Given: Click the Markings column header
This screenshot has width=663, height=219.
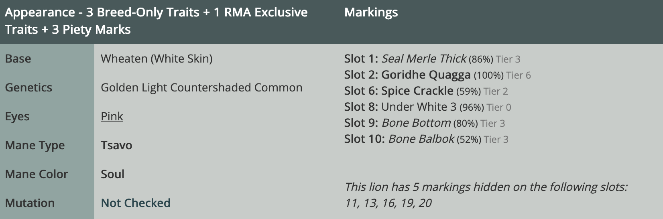Looking at the screenshot, I should point(371,12).
